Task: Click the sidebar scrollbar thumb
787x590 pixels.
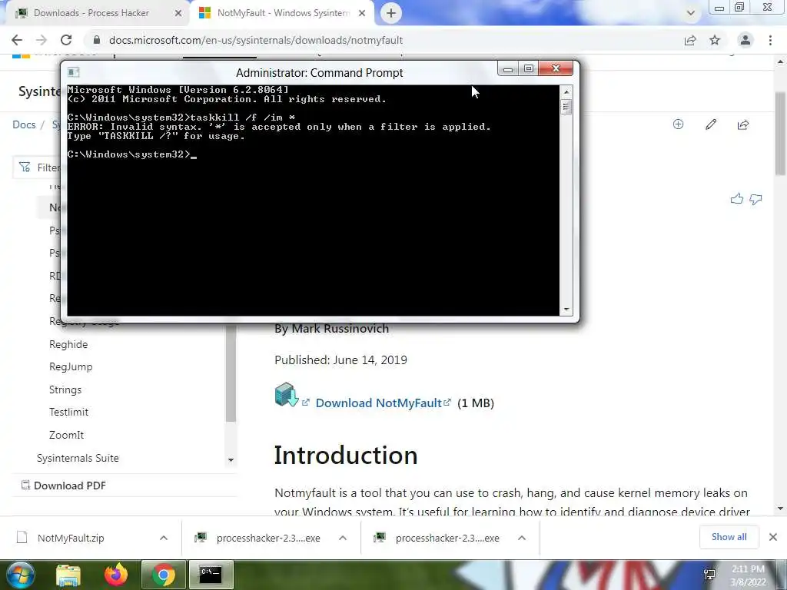Action: coord(231,373)
